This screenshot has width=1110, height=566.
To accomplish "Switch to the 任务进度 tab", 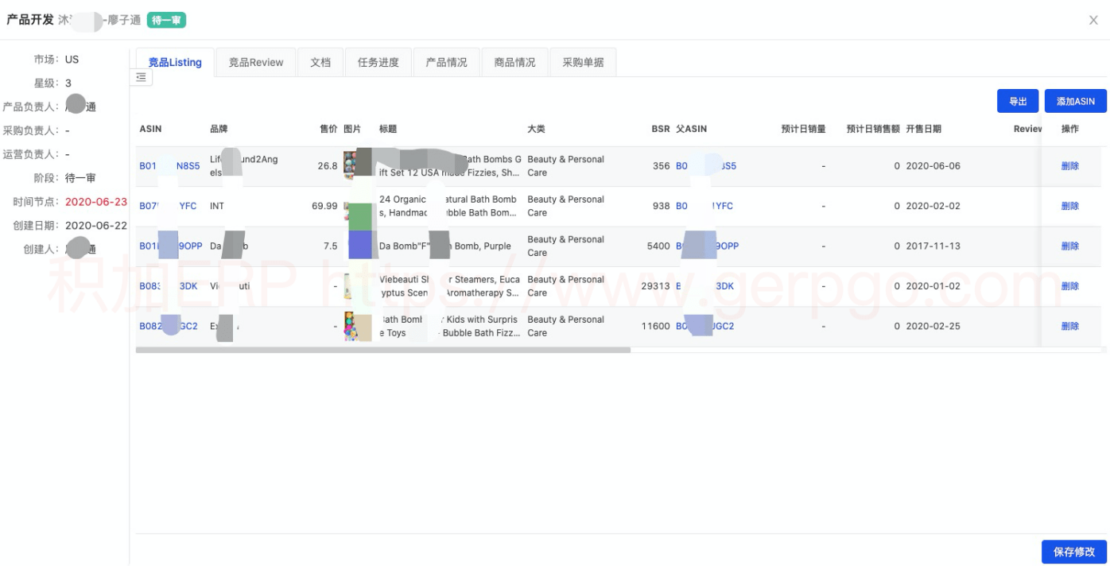I will pyautogui.click(x=377, y=61).
